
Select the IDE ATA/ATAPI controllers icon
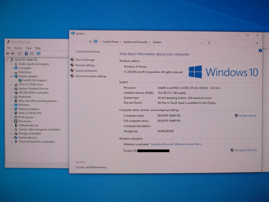(x=16, y=93)
